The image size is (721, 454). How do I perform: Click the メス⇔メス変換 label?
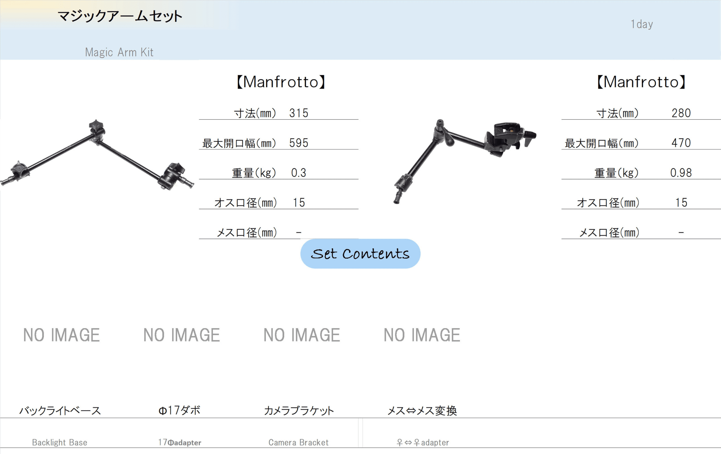(422, 411)
